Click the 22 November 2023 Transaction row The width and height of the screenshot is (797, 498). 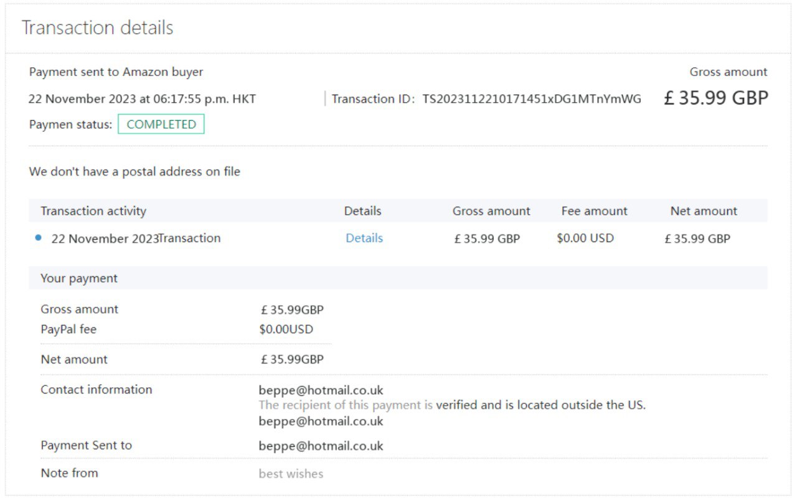136,238
